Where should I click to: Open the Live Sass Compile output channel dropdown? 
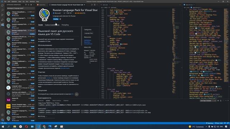208,101
